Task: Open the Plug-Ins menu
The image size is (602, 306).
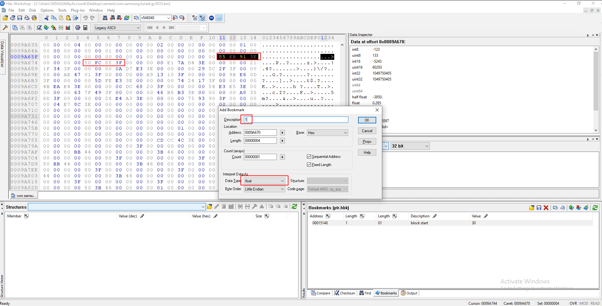Action: click(77, 10)
